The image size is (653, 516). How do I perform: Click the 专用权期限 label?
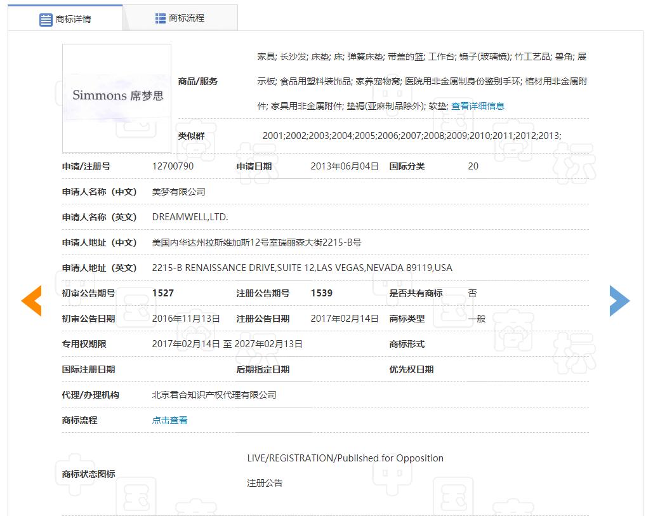pos(84,344)
